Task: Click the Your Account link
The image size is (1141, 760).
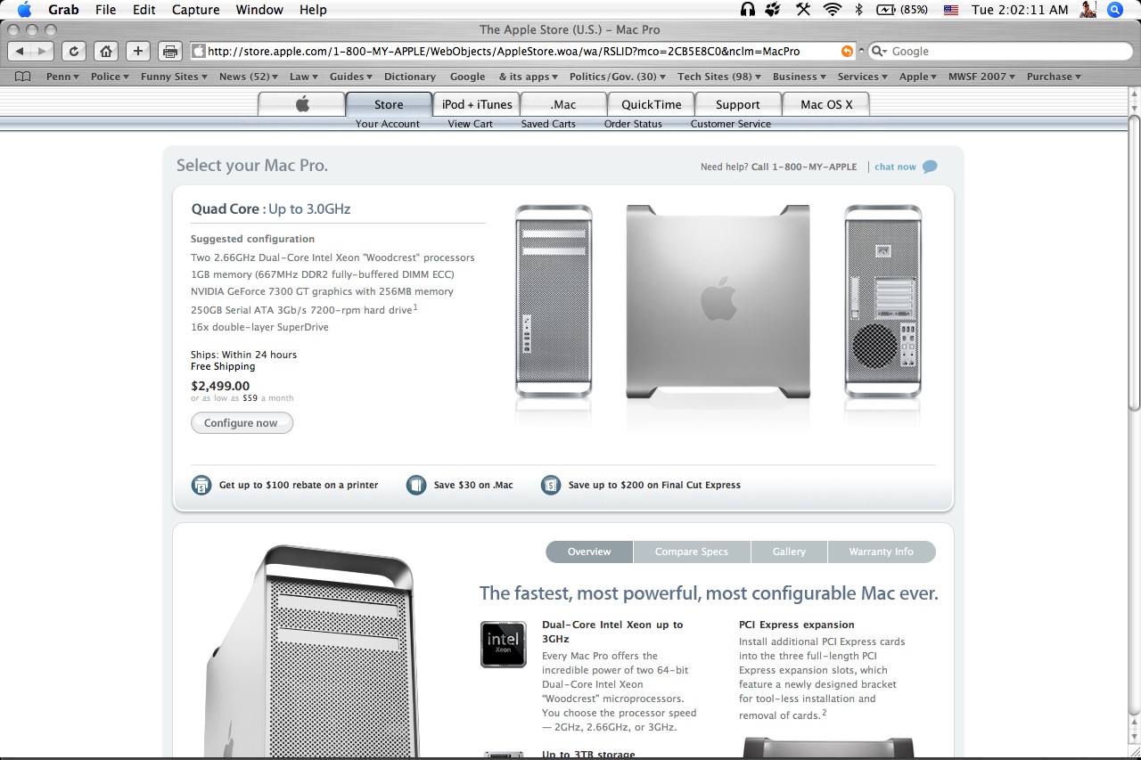Action: pyautogui.click(x=388, y=124)
